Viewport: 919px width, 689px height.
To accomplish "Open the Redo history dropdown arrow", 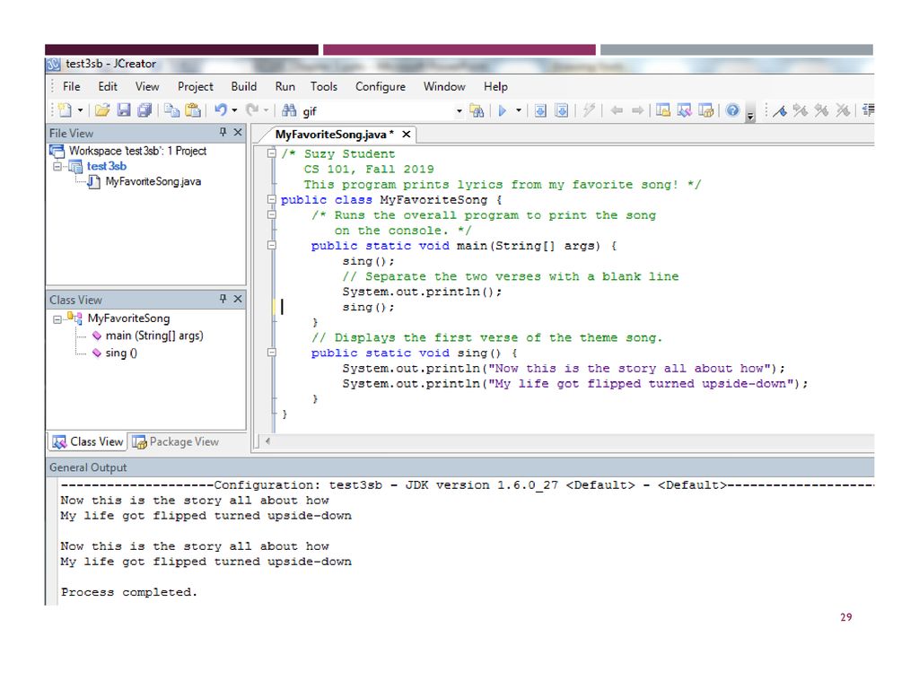I will (266, 110).
